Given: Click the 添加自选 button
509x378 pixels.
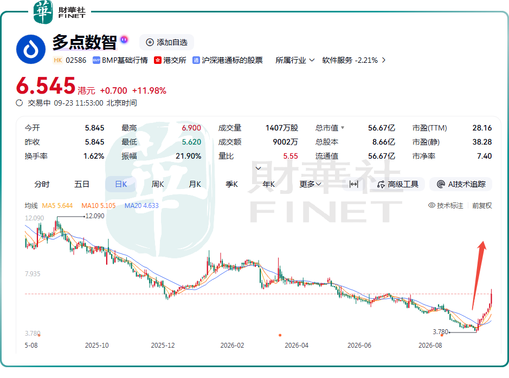Looking at the screenshot, I should 166,42.
